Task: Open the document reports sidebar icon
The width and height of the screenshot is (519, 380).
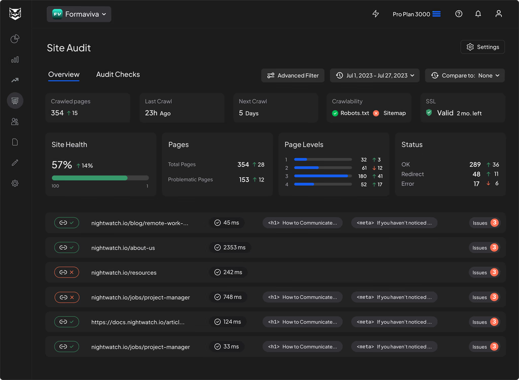Action: [x=15, y=142]
